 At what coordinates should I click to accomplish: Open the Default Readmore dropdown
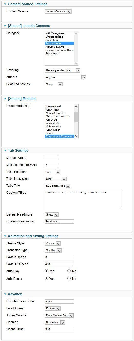[52, 215]
